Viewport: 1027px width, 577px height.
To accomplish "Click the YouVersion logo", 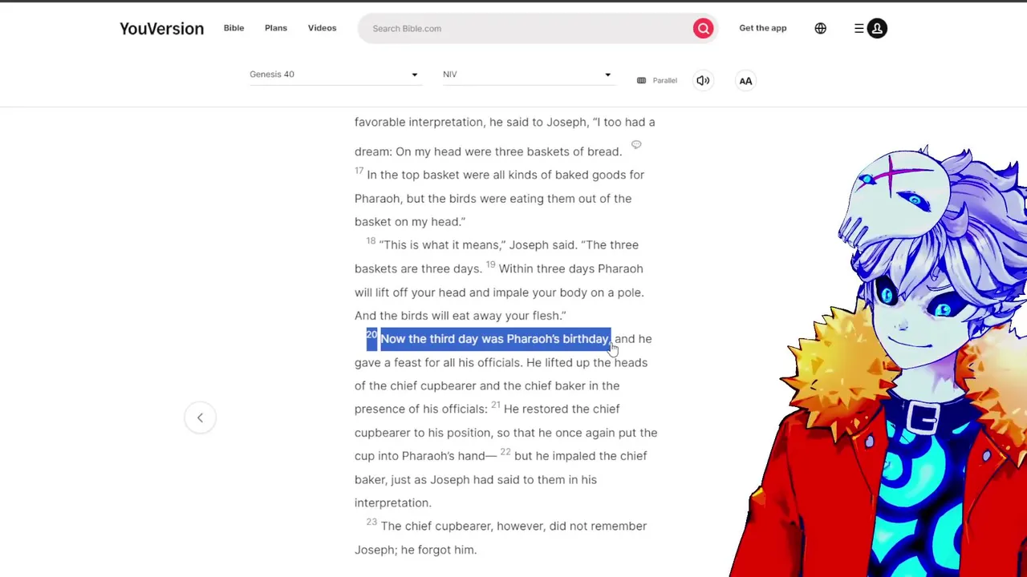I will pyautogui.click(x=161, y=28).
